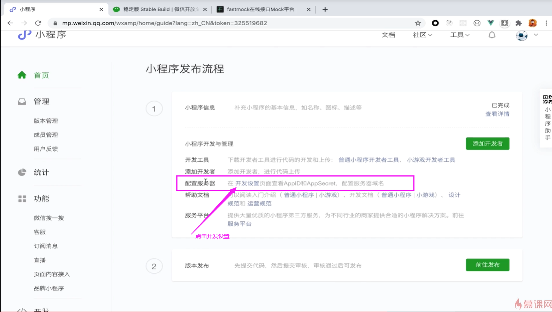The width and height of the screenshot is (552, 312).
Task: Open 文档 in top navigation
Action: [388, 35]
